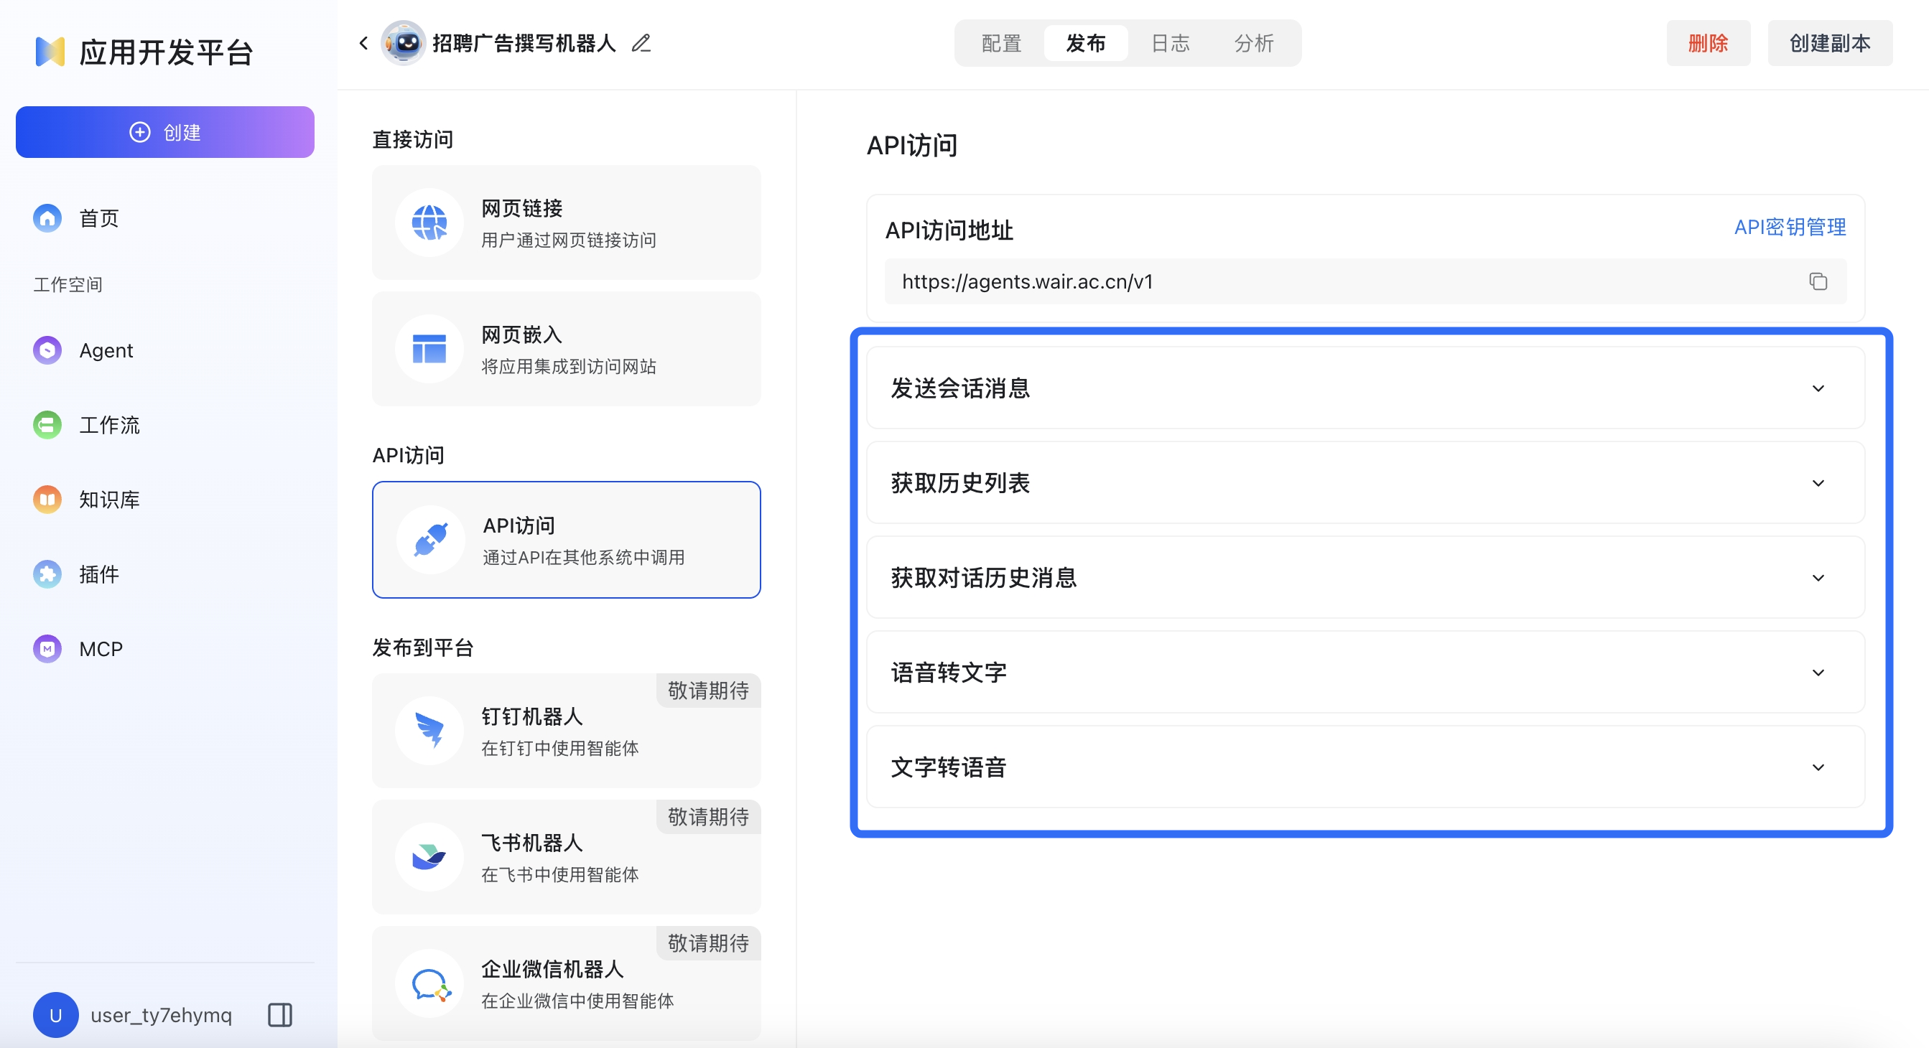1929x1048 pixels.
Task: Open the 插件 plugins section
Action: [x=99, y=574]
